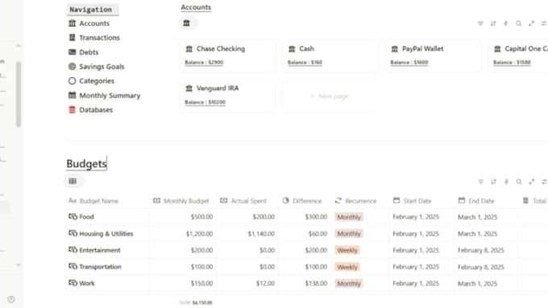
Task: Open the Capital One account card
Action: (x=518, y=56)
